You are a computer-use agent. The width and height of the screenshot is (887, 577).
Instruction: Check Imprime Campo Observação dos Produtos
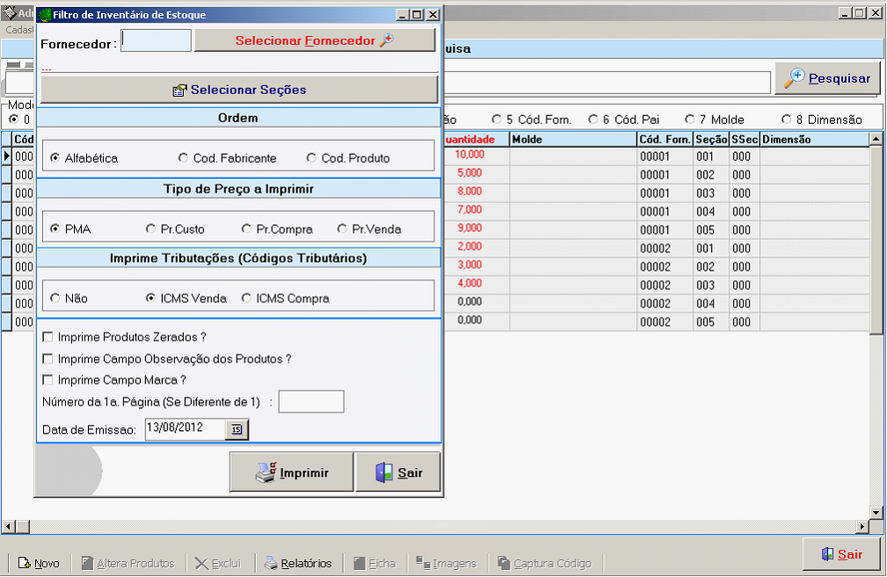click(x=48, y=359)
